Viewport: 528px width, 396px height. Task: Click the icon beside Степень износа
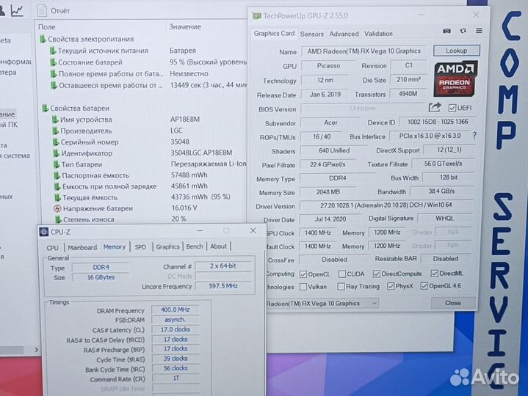coord(58,219)
